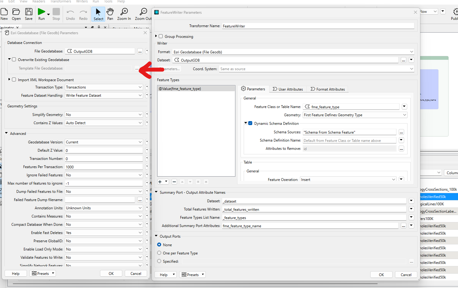Screen dimensions: 458x288
Task: Click Help in Esri Geodatabase Parameters dialog
Action: (x=16, y=273)
